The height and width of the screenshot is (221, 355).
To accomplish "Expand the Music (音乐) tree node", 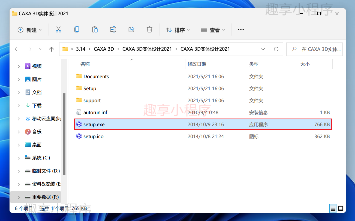I will point(19,132).
